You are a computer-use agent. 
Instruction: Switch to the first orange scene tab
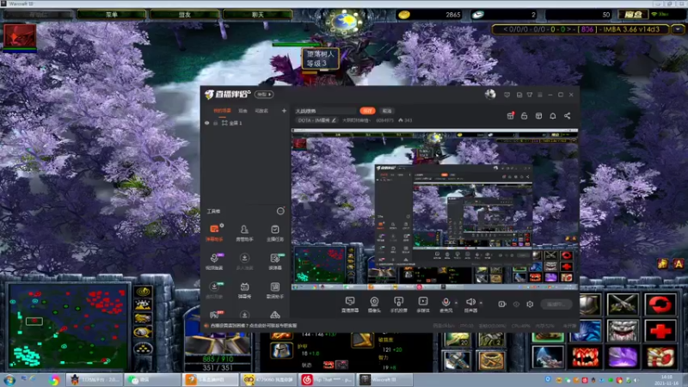pos(222,111)
